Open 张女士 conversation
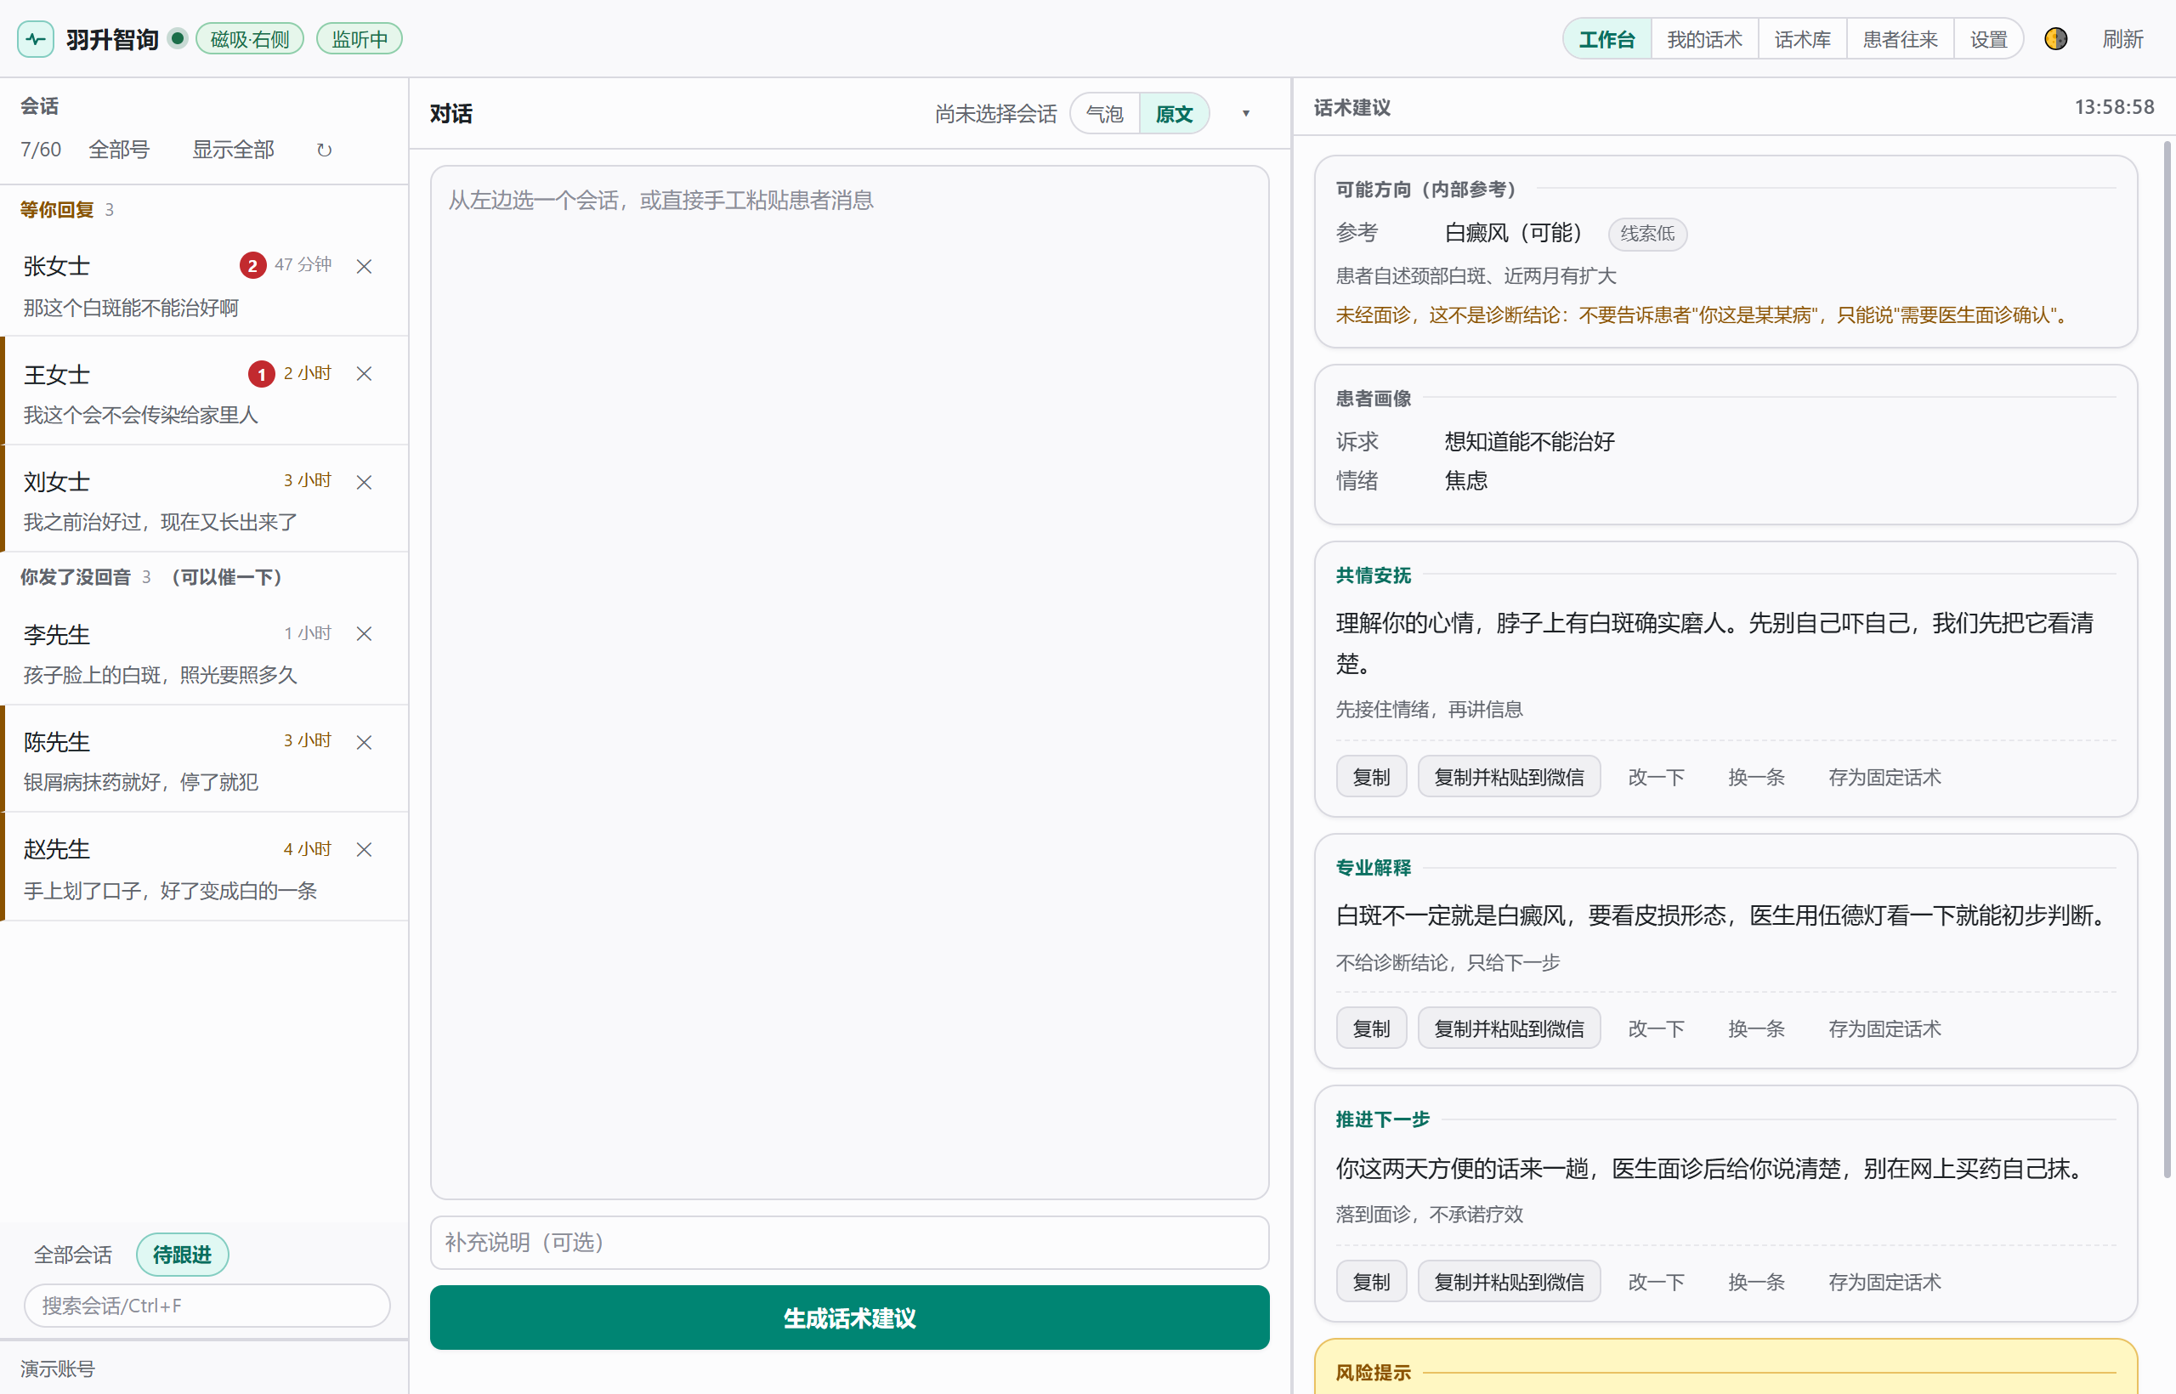This screenshot has height=1394, width=2176. pos(205,284)
